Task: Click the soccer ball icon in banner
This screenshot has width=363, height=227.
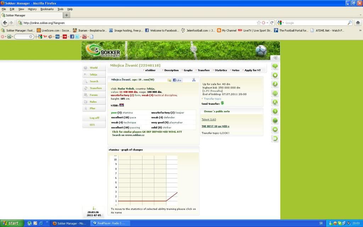Action: point(261,50)
